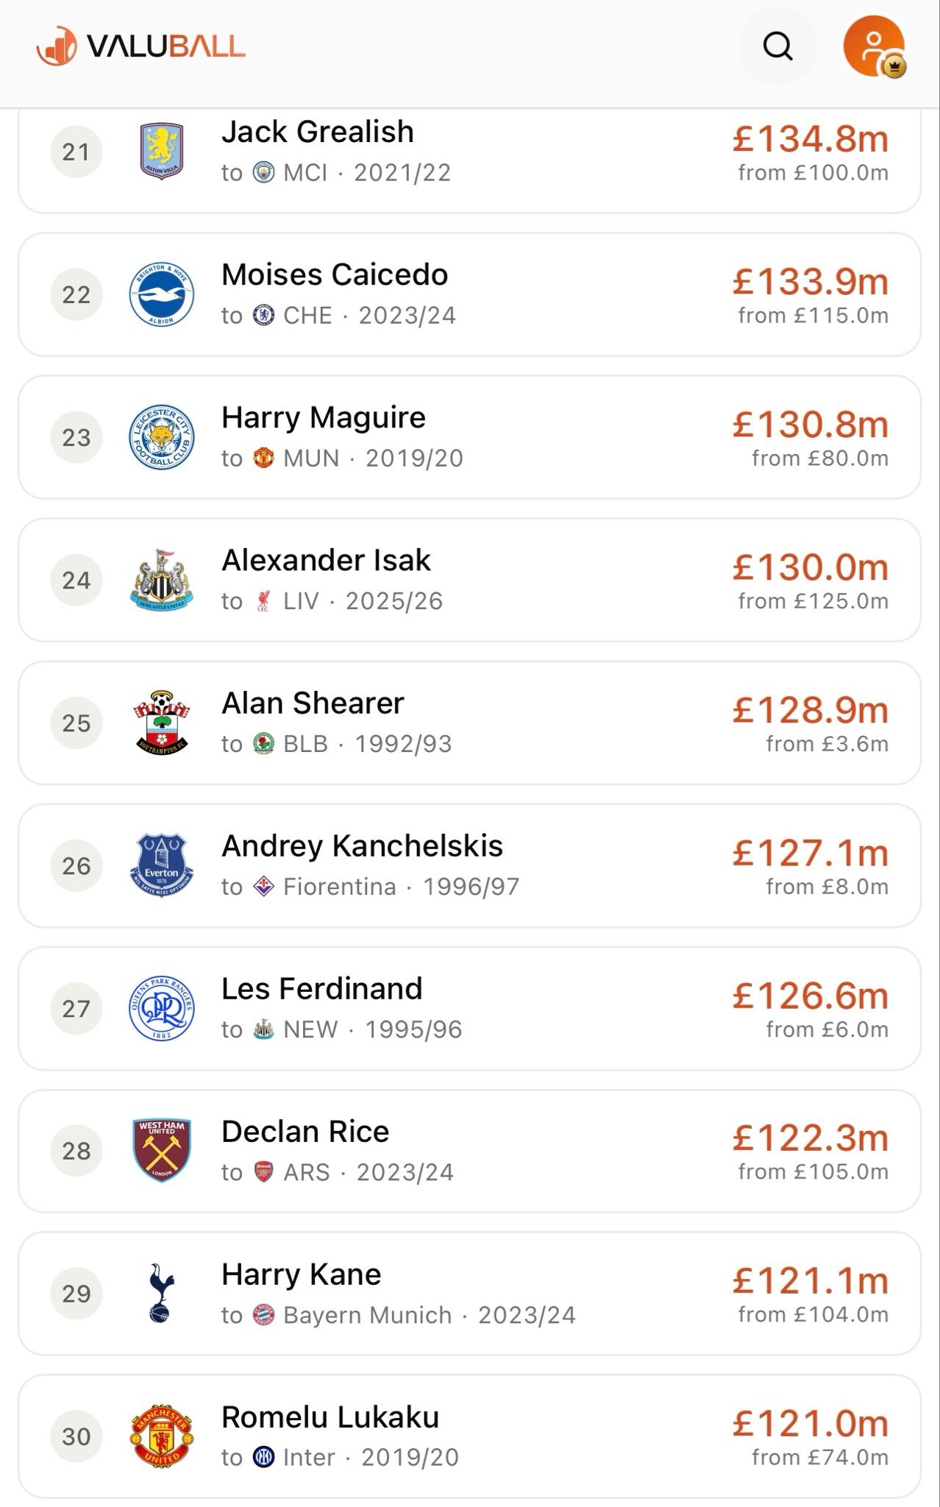Open Jack Grealish's transfer entry
Screen dimensions: 940x1507
[469, 158]
